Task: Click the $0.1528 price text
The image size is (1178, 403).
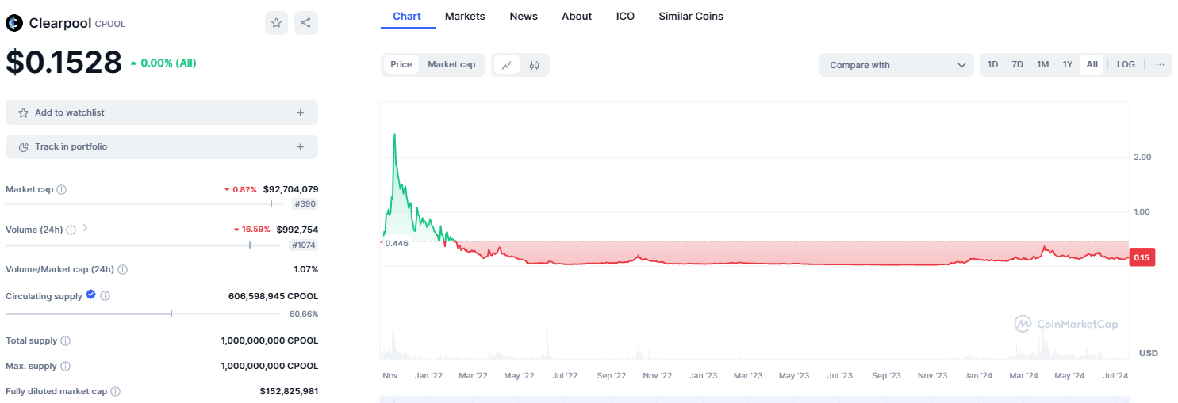Action: (64, 63)
